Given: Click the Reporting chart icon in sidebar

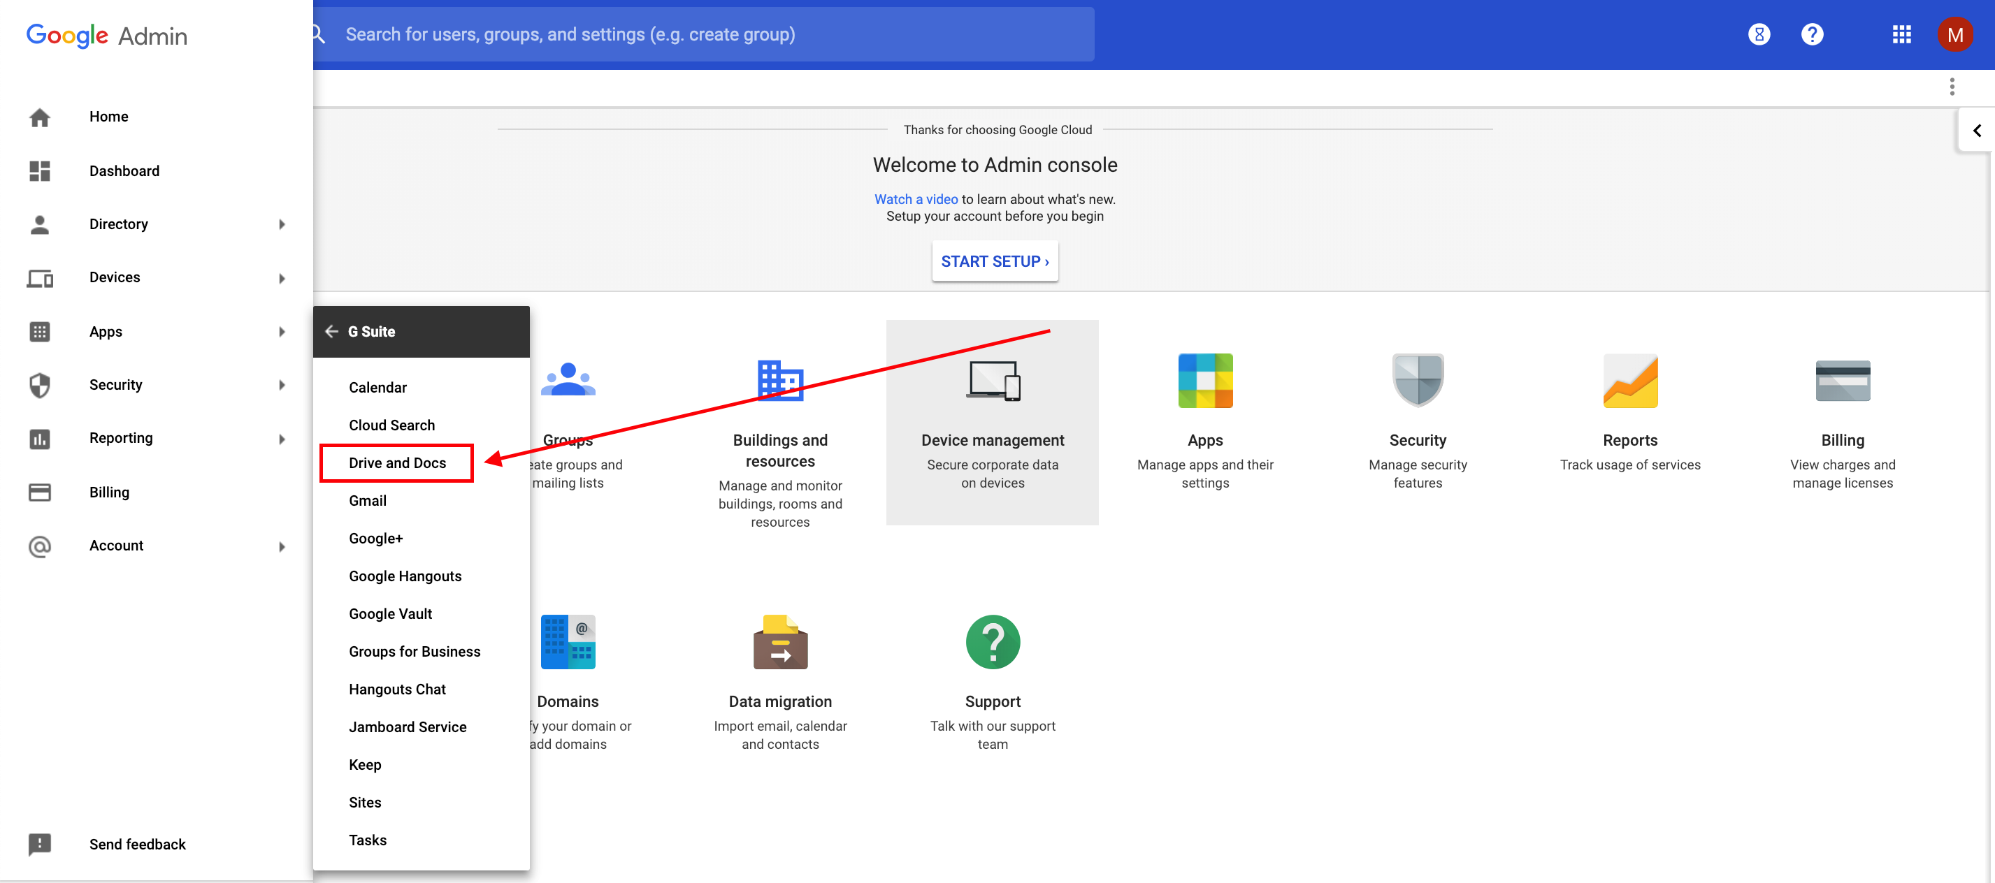Looking at the screenshot, I should point(40,439).
